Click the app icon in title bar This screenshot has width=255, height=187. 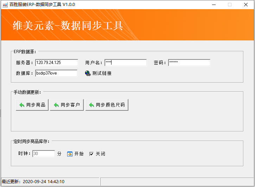[5, 5]
